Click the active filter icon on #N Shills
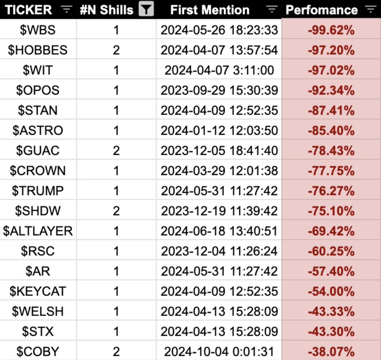 (x=146, y=10)
